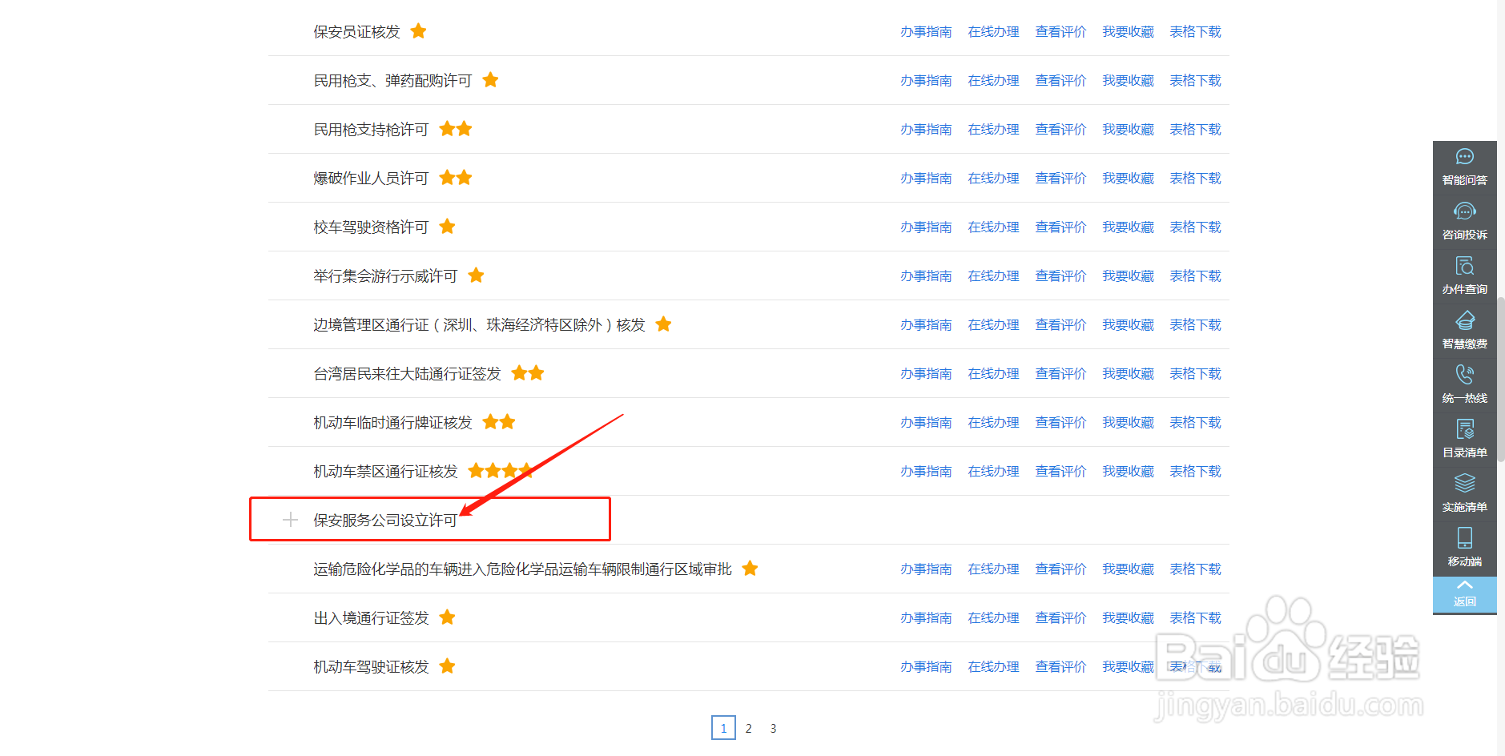Click the 返回 back-to-top arrow button
The height and width of the screenshot is (756, 1505).
(1464, 594)
